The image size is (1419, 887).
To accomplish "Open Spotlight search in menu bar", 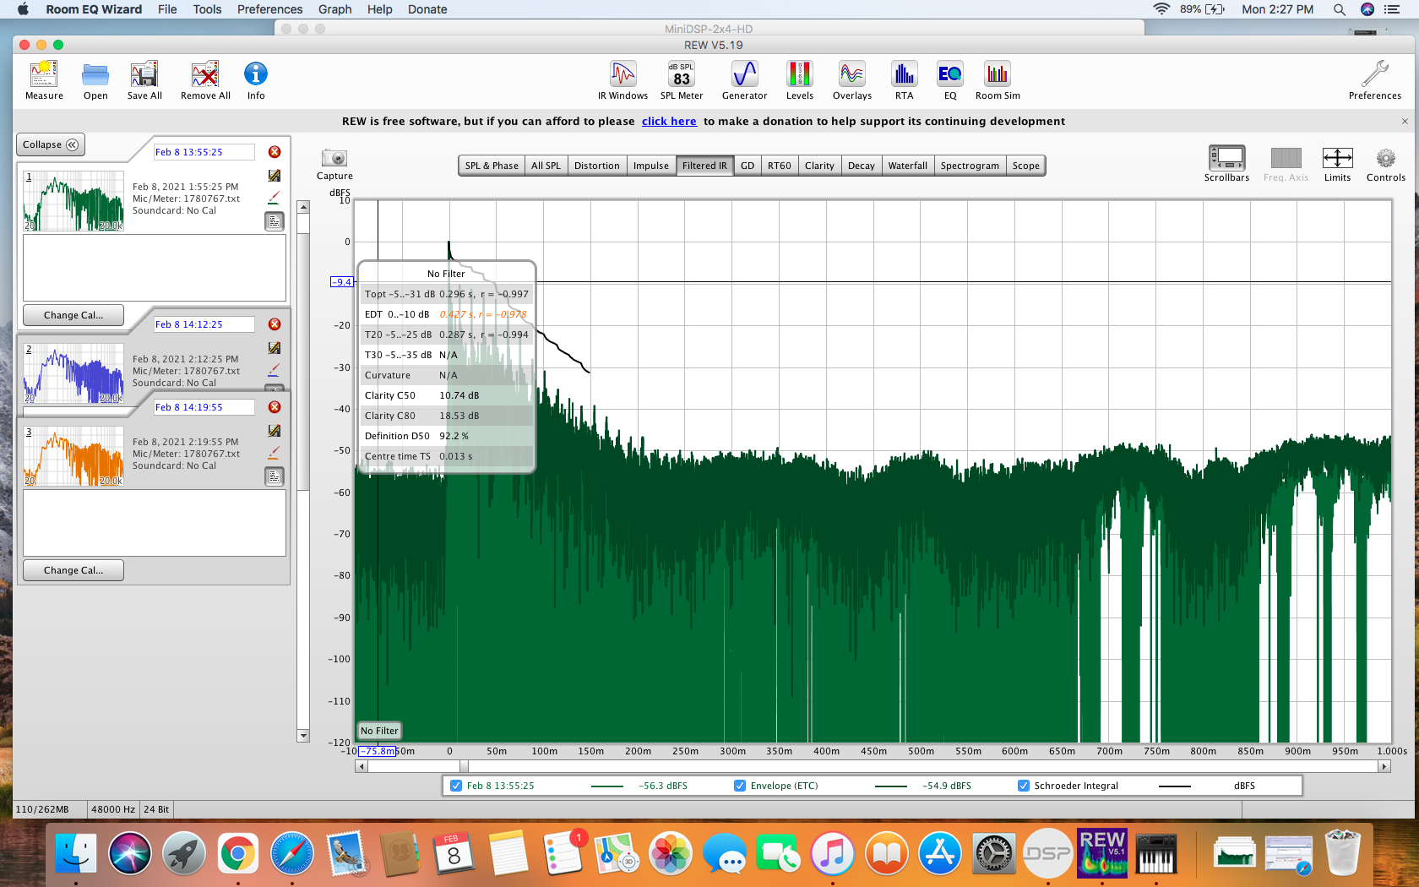I will click(x=1340, y=9).
